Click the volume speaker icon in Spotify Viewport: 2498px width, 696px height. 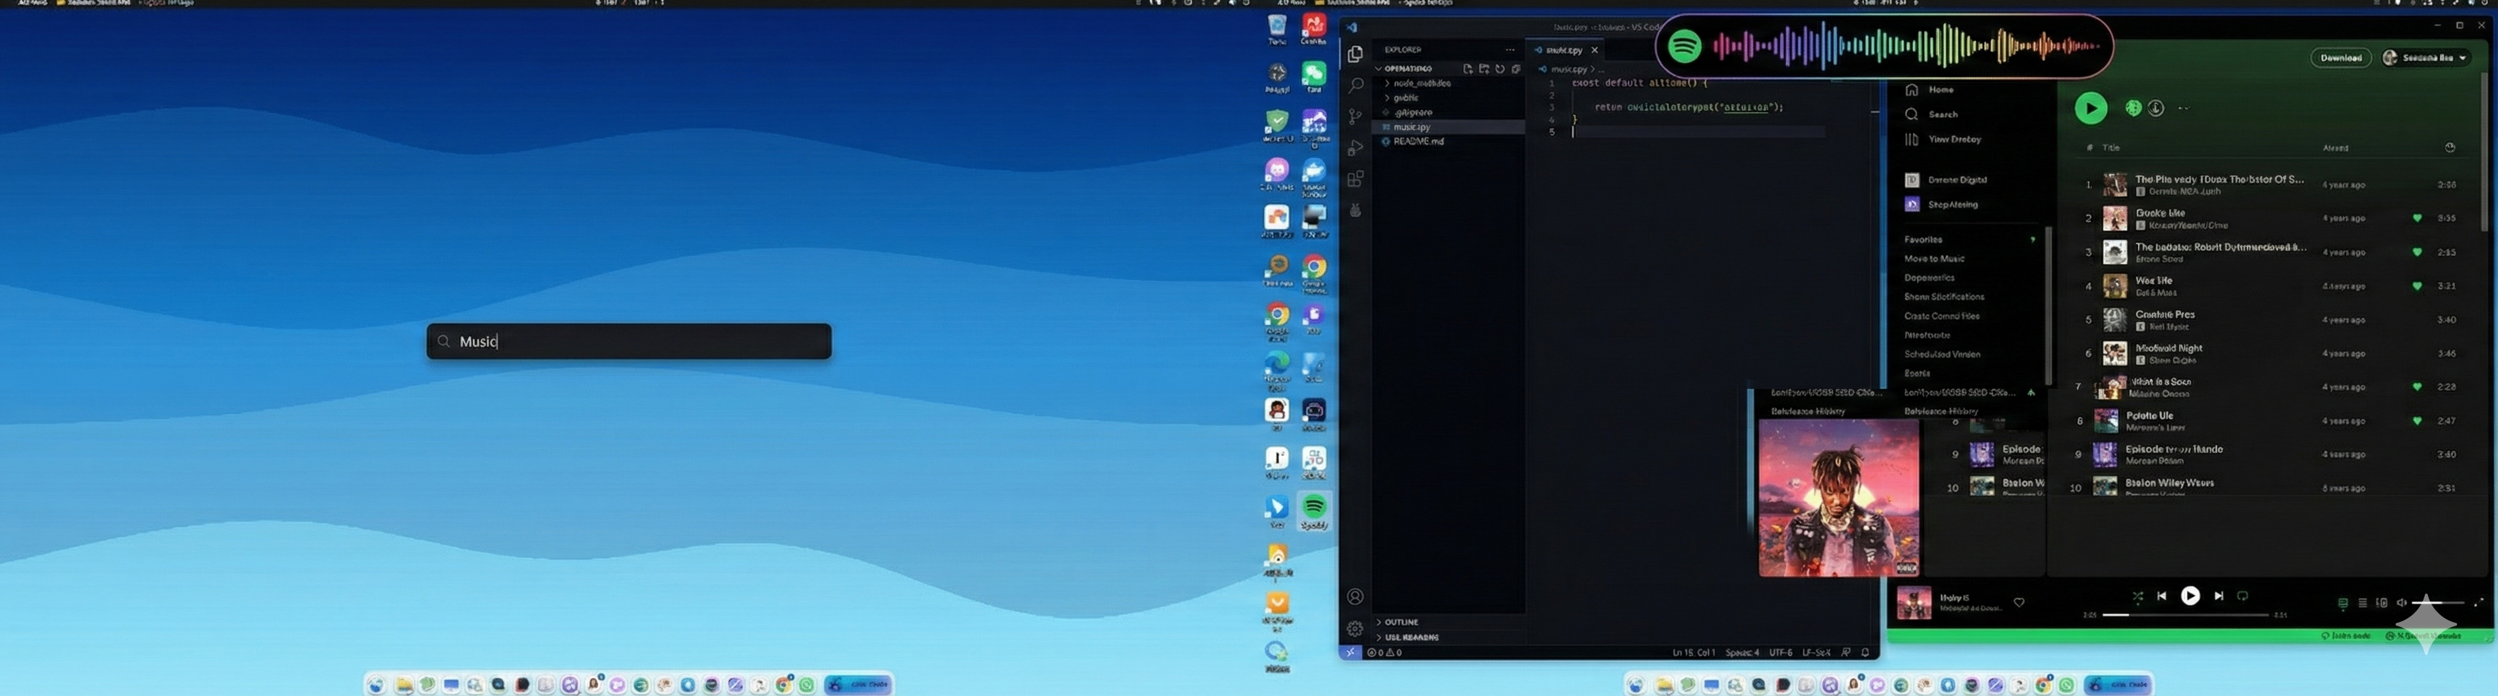click(2401, 603)
